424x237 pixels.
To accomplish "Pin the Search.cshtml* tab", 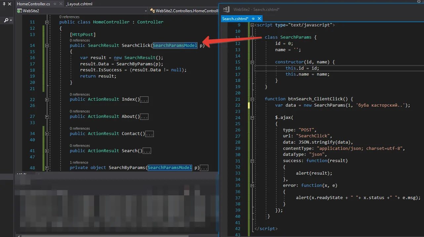I will [253, 19].
